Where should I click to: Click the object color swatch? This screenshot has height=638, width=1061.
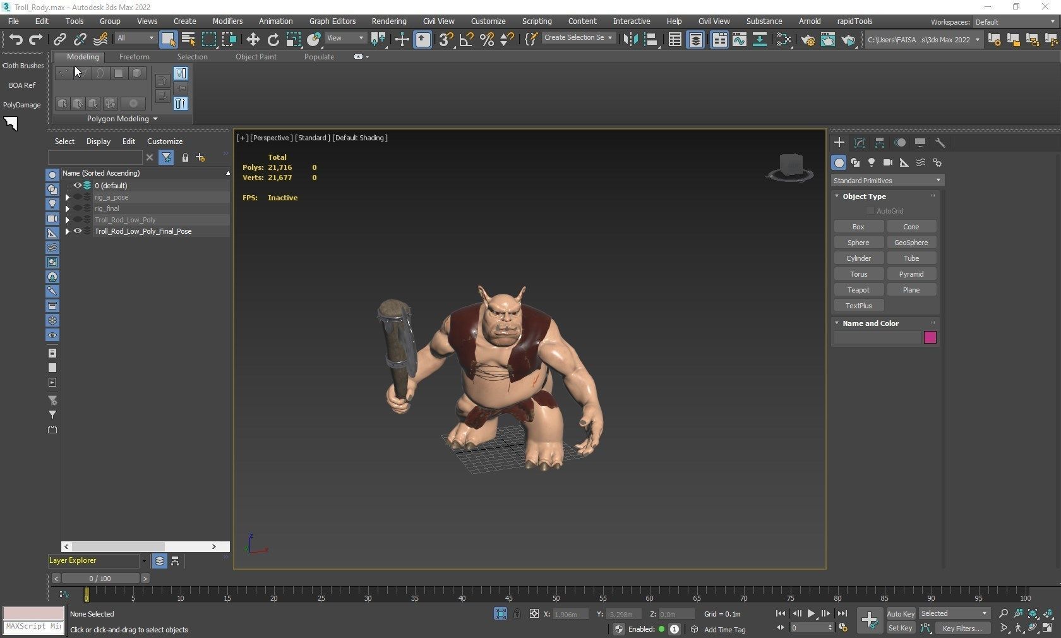930,337
